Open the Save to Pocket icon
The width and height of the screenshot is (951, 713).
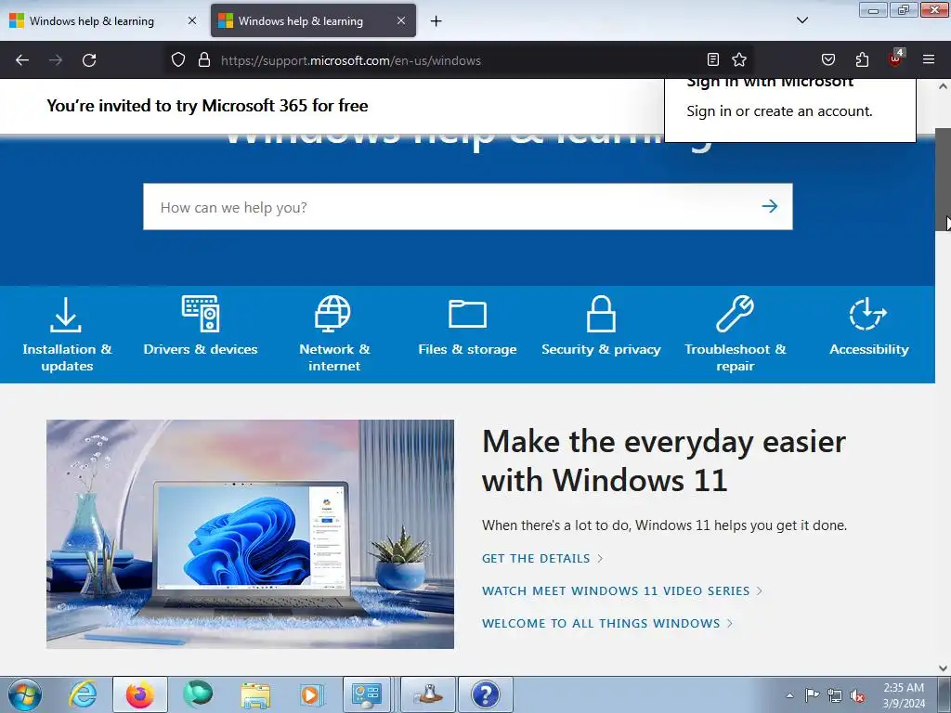827,59
